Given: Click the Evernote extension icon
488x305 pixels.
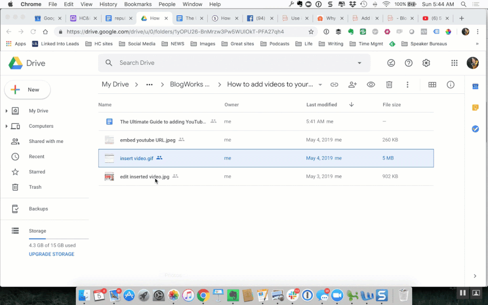Looking at the screenshot, I should 351,32.
